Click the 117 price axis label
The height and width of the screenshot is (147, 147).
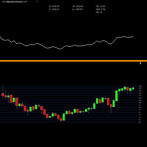tap(140, 96)
